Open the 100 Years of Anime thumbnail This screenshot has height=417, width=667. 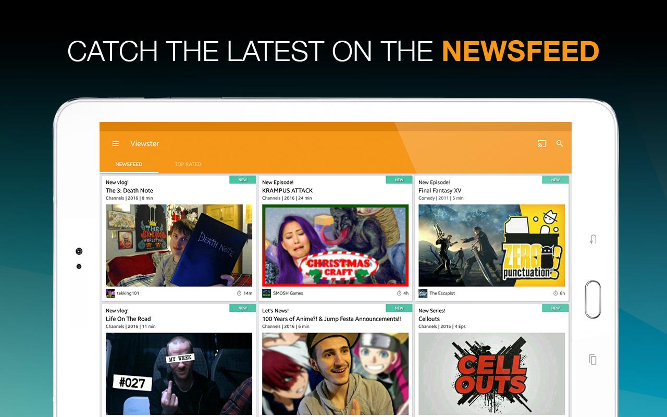pyautogui.click(x=335, y=374)
